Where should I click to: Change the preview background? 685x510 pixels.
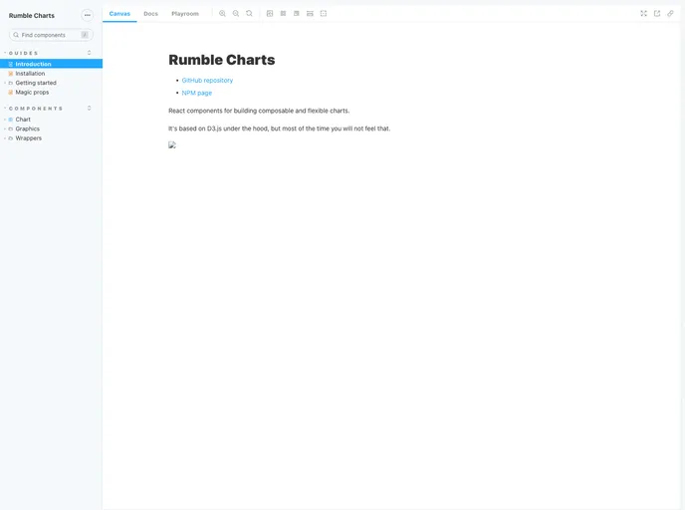coord(270,14)
